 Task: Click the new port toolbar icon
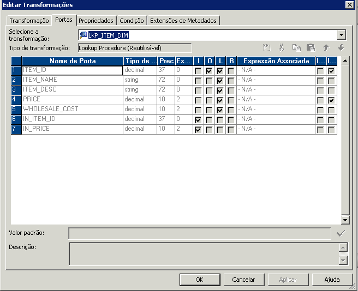coord(266,47)
